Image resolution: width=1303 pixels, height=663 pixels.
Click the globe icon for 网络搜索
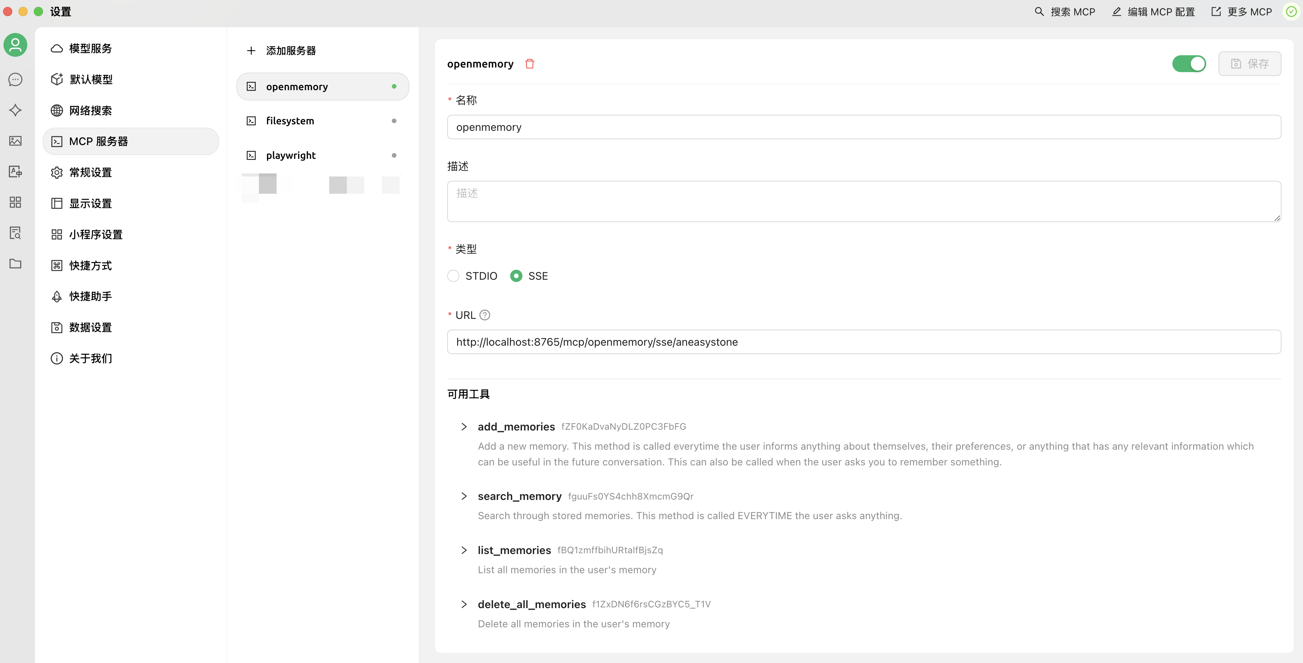pos(56,110)
